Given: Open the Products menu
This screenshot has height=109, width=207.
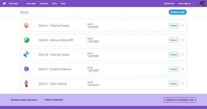Looking at the screenshot, I should [x=44, y=4].
